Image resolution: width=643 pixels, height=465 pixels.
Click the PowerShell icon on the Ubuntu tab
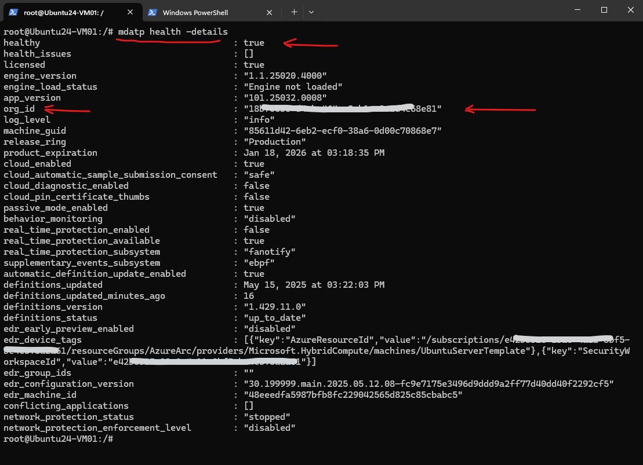[13, 12]
